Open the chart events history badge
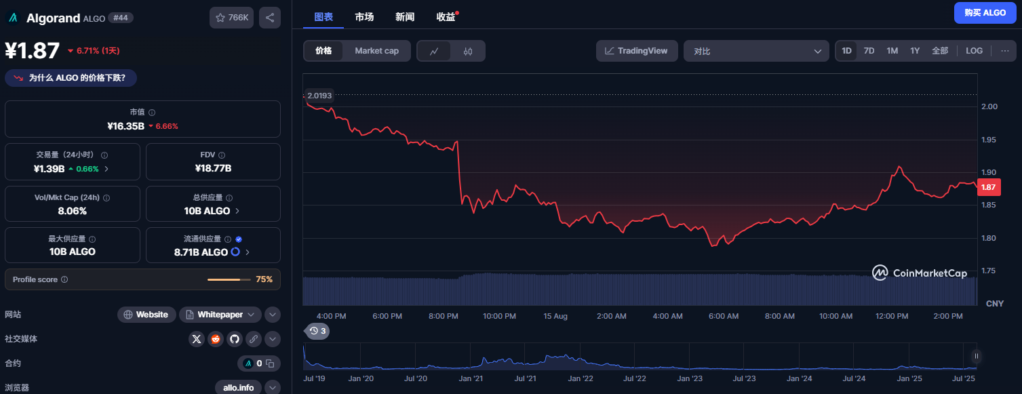The width and height of the screenshot is (1022, 394). click(x=317, y=331)
